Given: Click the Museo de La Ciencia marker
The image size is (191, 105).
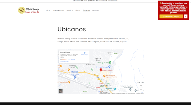Looking at the screenshot, I should [x=115, y=89].
